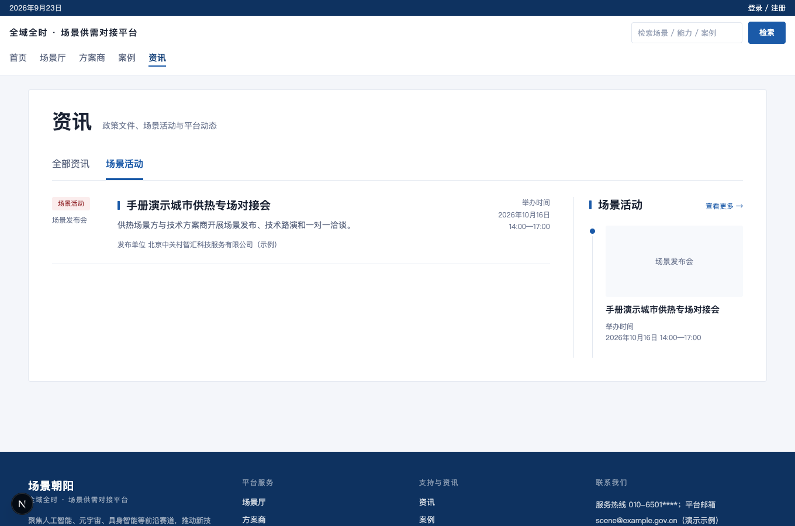This screenshot has height=526, width=795.
Task: Select 案例 in the top navigation bar
Action: click(127, 58)
